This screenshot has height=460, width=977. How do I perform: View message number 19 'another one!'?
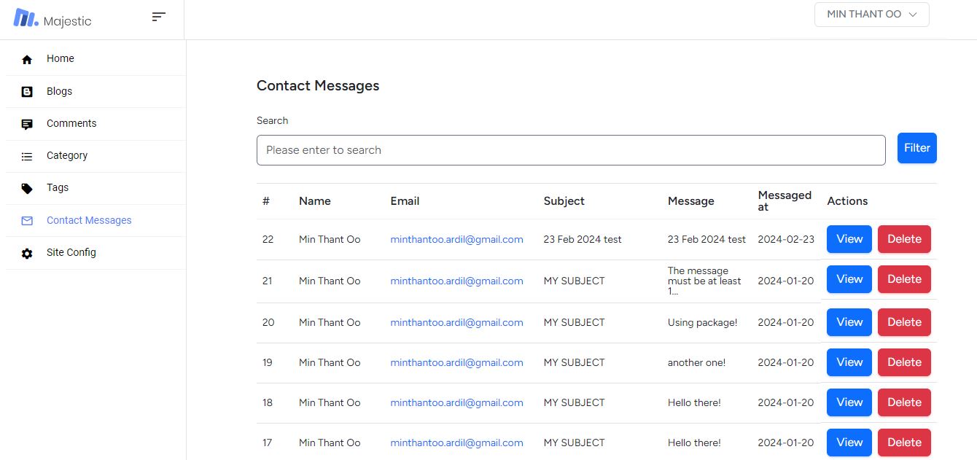849,362
